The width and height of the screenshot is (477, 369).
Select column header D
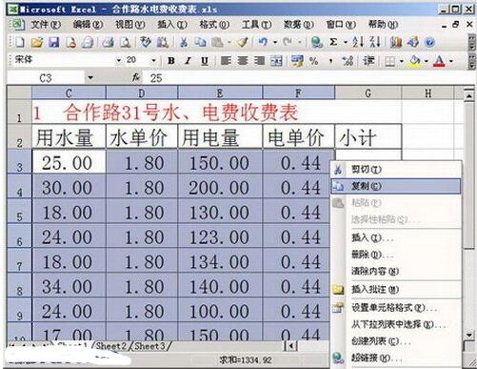(142, 92)
